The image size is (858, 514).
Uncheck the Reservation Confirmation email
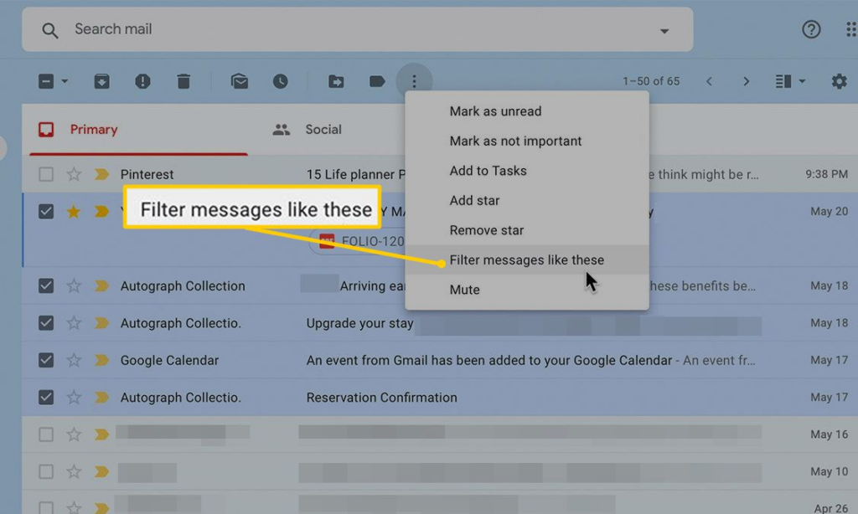(46, 397)
